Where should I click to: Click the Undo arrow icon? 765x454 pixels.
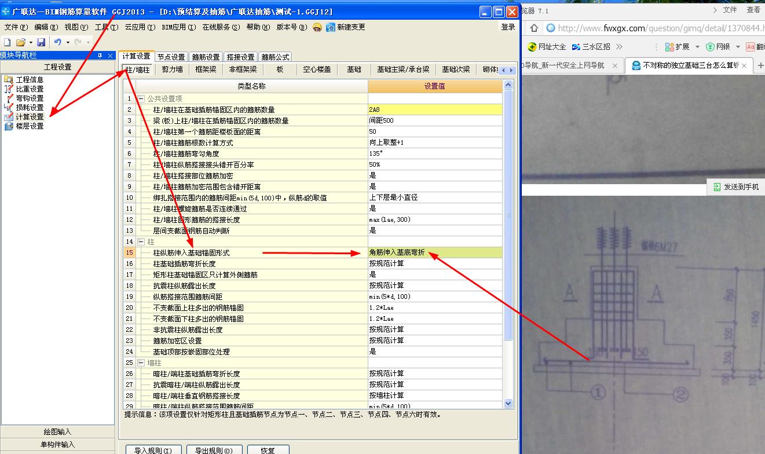pyautogui.click(x=57, y=42)
